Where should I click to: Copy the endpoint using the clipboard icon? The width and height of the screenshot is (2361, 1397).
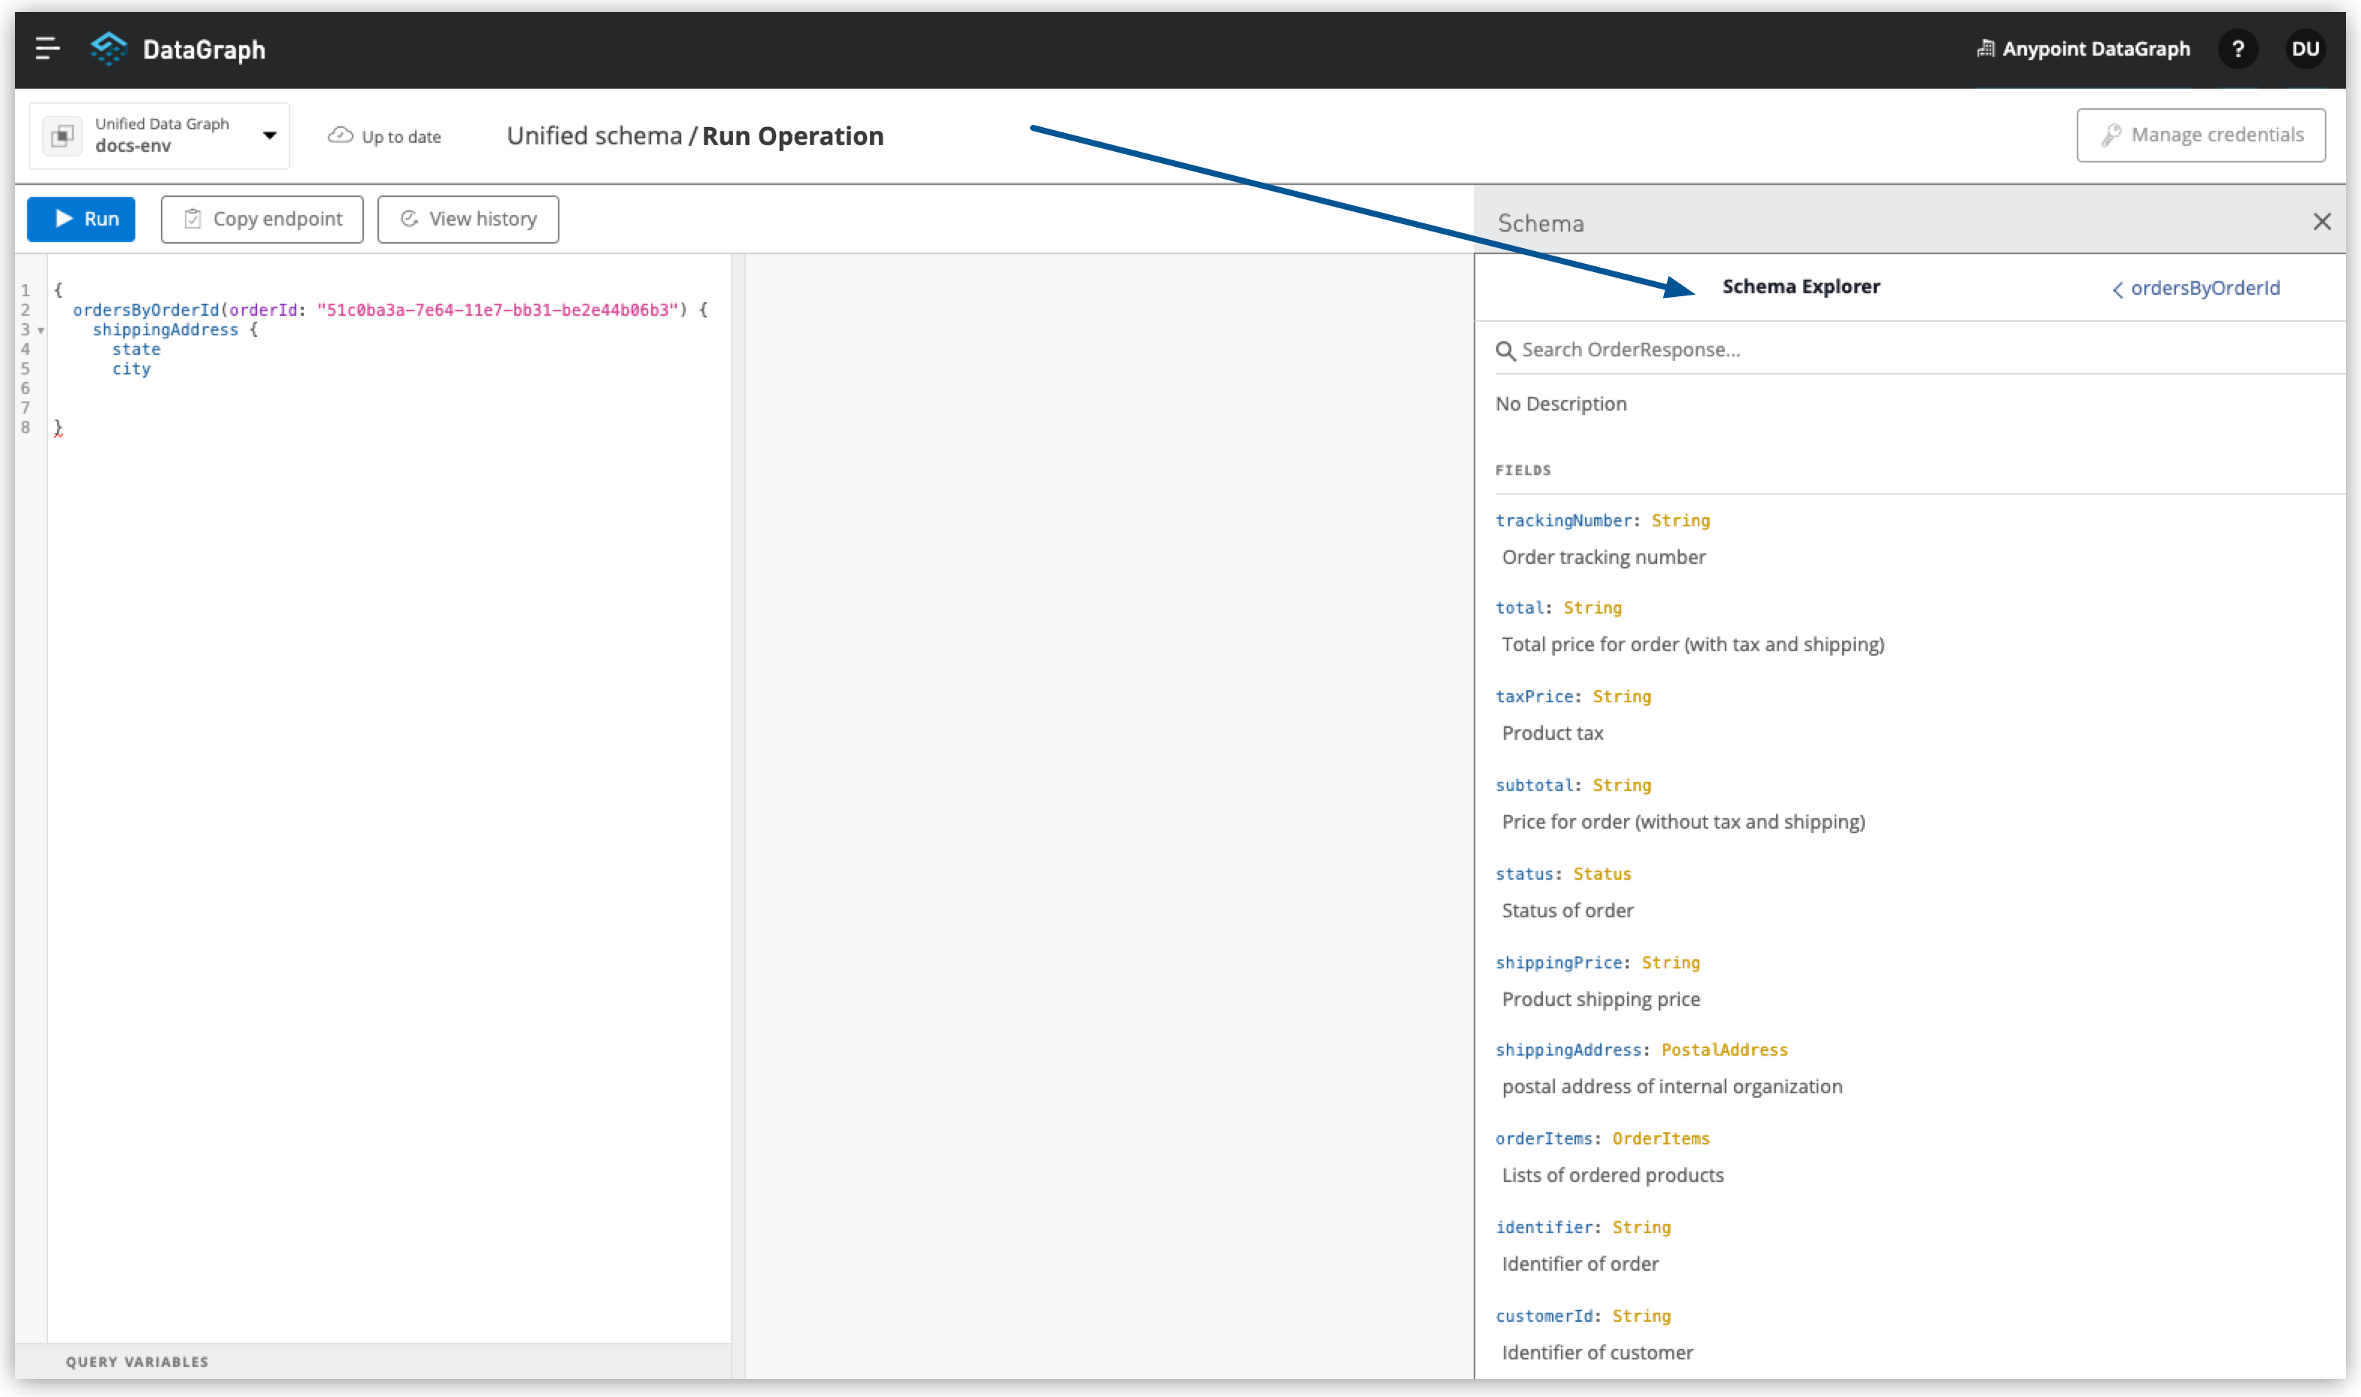click(192, 218)
